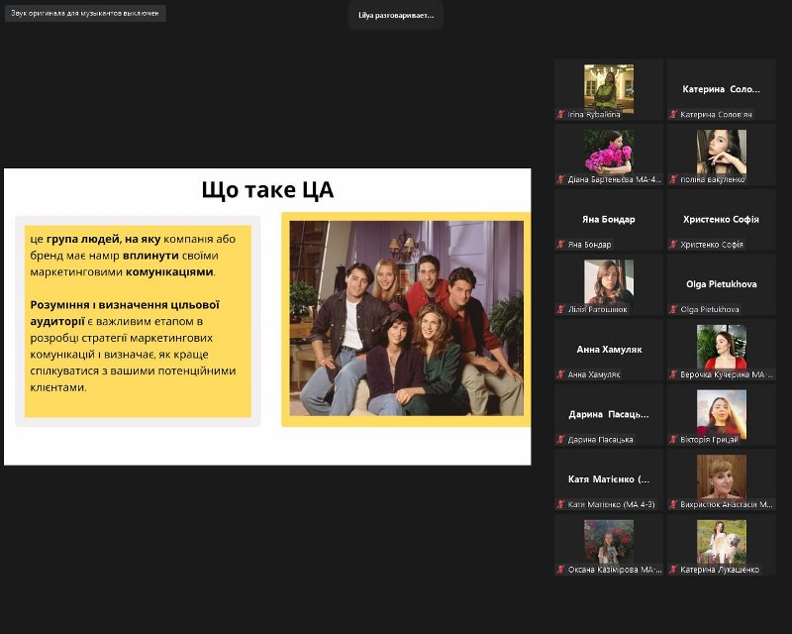Click the 'Оксана Казімірова МА-...' name label
792x634 pixels.
[x=615, y=570]
